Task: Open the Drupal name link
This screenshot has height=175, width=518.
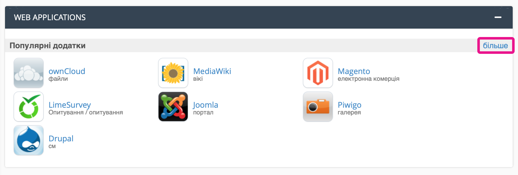Action: 61,139
